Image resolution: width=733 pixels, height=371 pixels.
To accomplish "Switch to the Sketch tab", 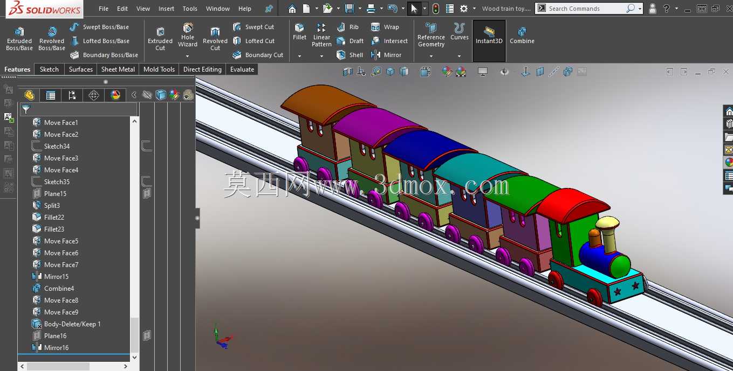I will 49,69.
